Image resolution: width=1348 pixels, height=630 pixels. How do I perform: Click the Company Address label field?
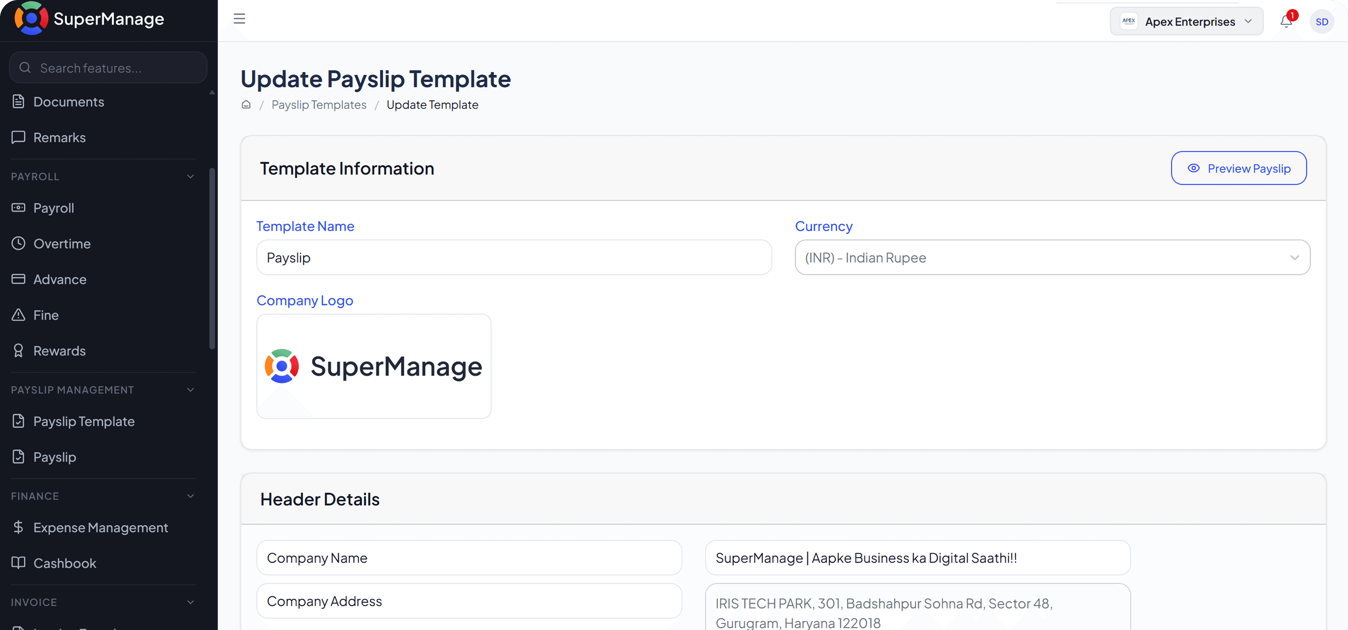coord(469,601)
